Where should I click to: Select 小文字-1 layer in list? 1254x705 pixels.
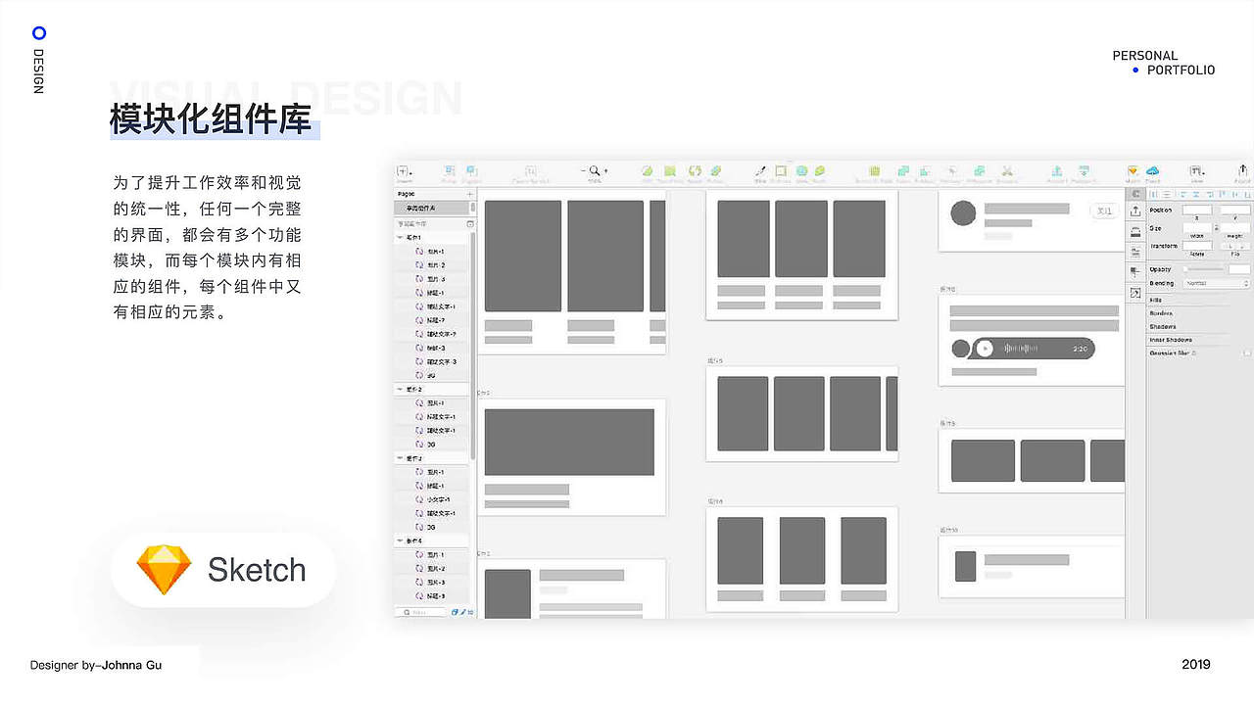pos(436,499)
